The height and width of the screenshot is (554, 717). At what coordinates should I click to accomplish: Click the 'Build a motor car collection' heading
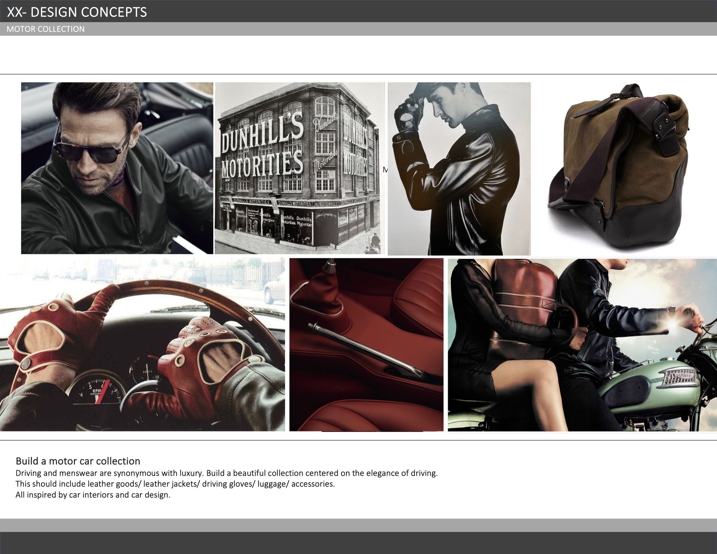(78, 461)
